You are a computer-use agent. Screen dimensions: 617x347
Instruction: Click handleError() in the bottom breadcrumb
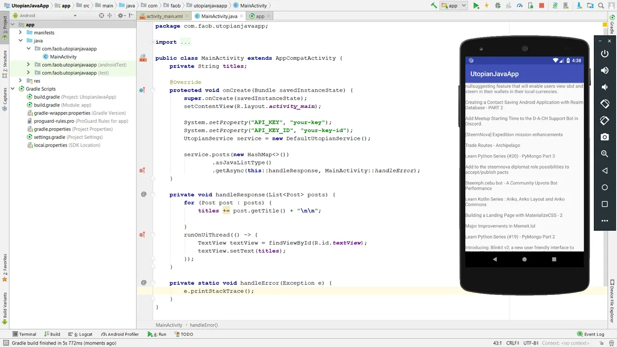click(204, 325)
